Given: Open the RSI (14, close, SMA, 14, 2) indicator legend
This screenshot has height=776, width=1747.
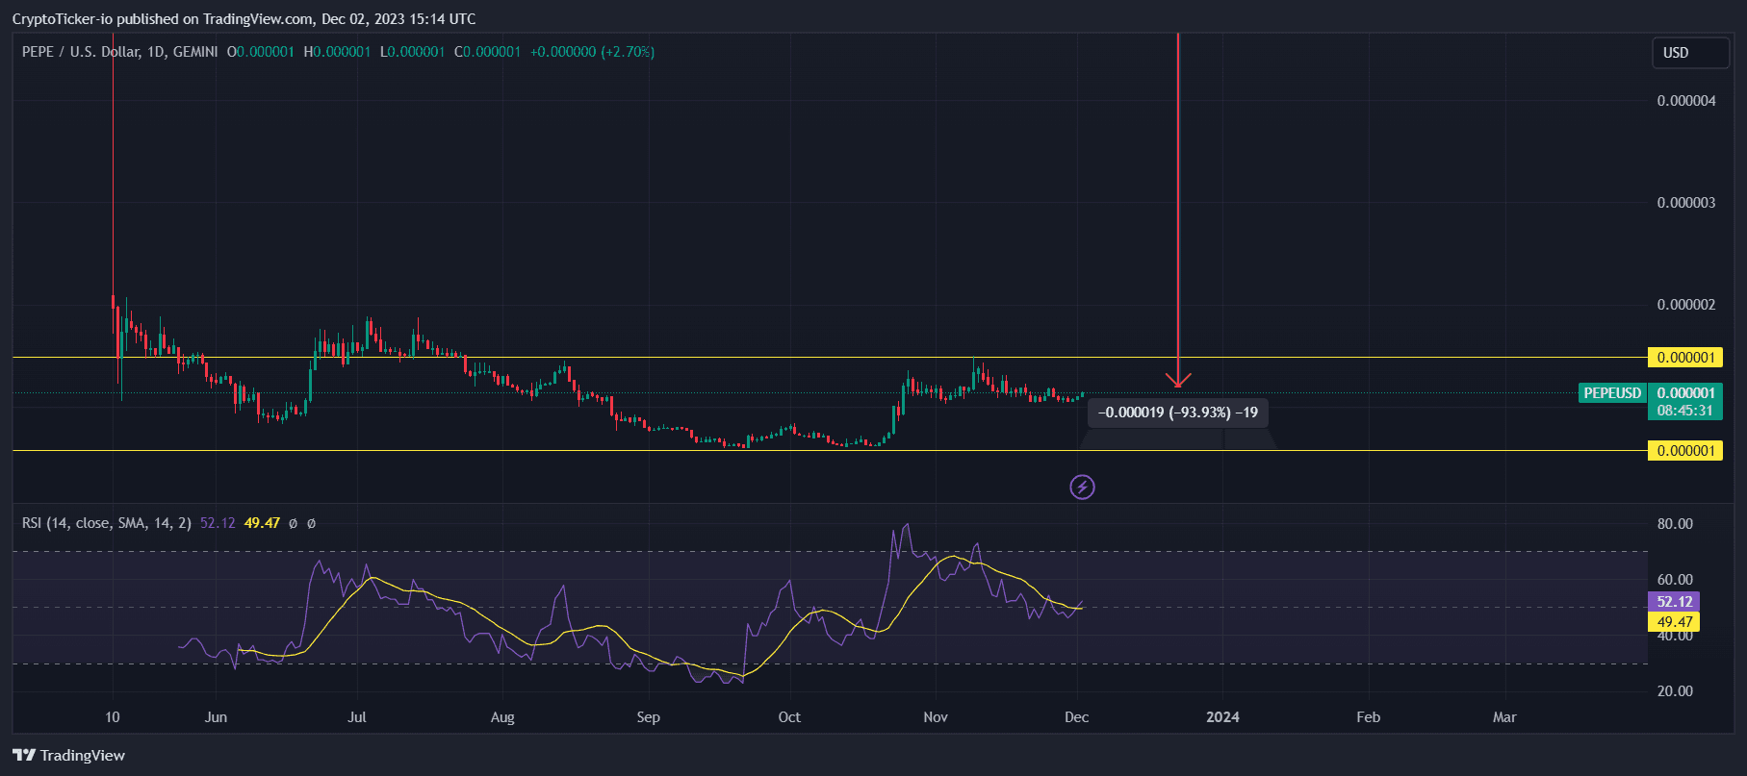Looking at the screenshot, I should [107, 523].
